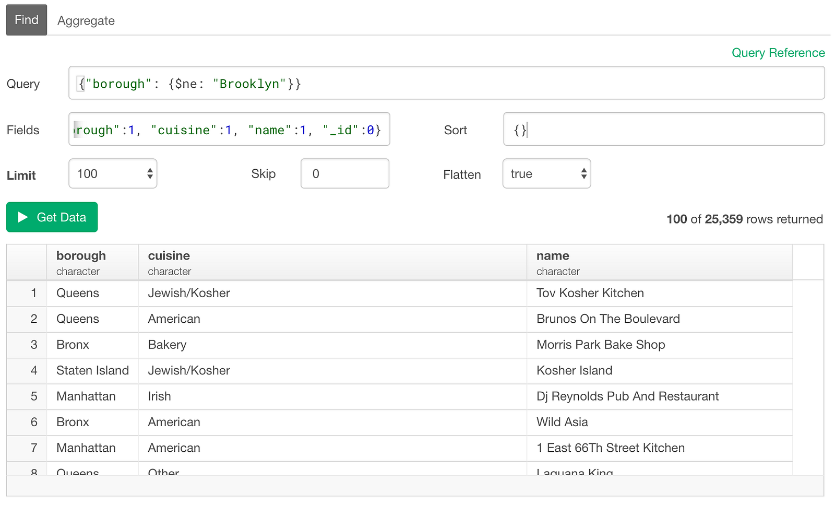
Task: Click into the Query input field
Action: [446, 83]
